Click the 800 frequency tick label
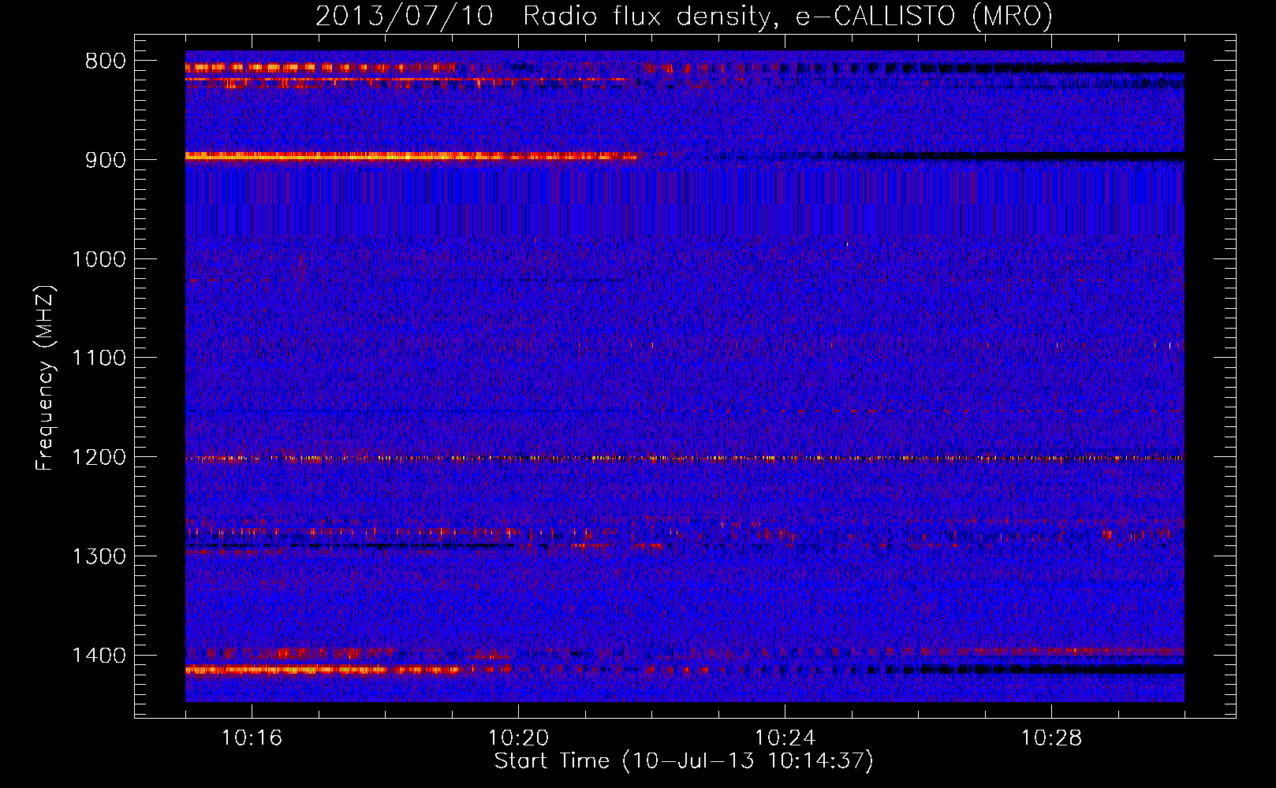The image size is (1276, 788). pos(106,61)
